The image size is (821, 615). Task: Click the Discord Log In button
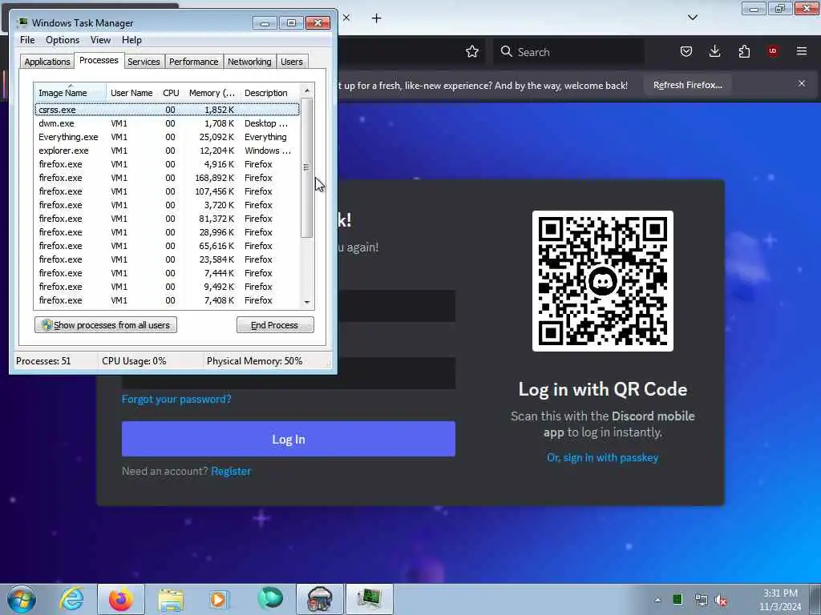(x=289, y=439)
